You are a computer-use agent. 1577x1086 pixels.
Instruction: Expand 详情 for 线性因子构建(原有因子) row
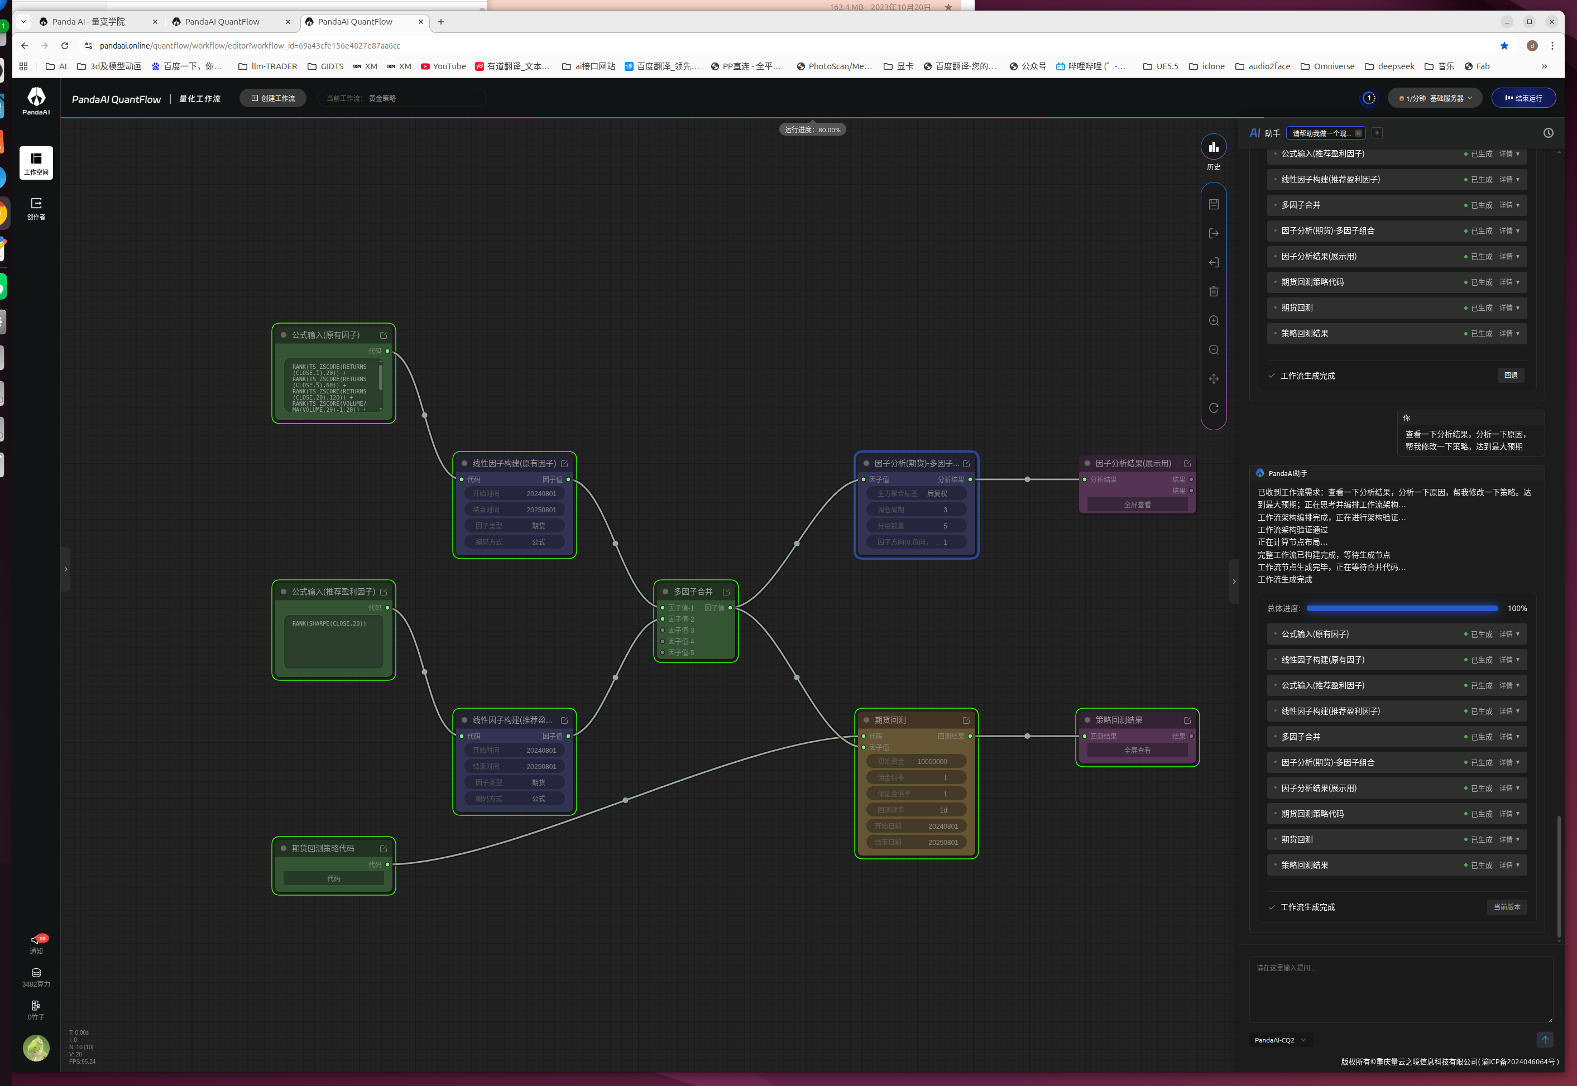coord(1509,660)
